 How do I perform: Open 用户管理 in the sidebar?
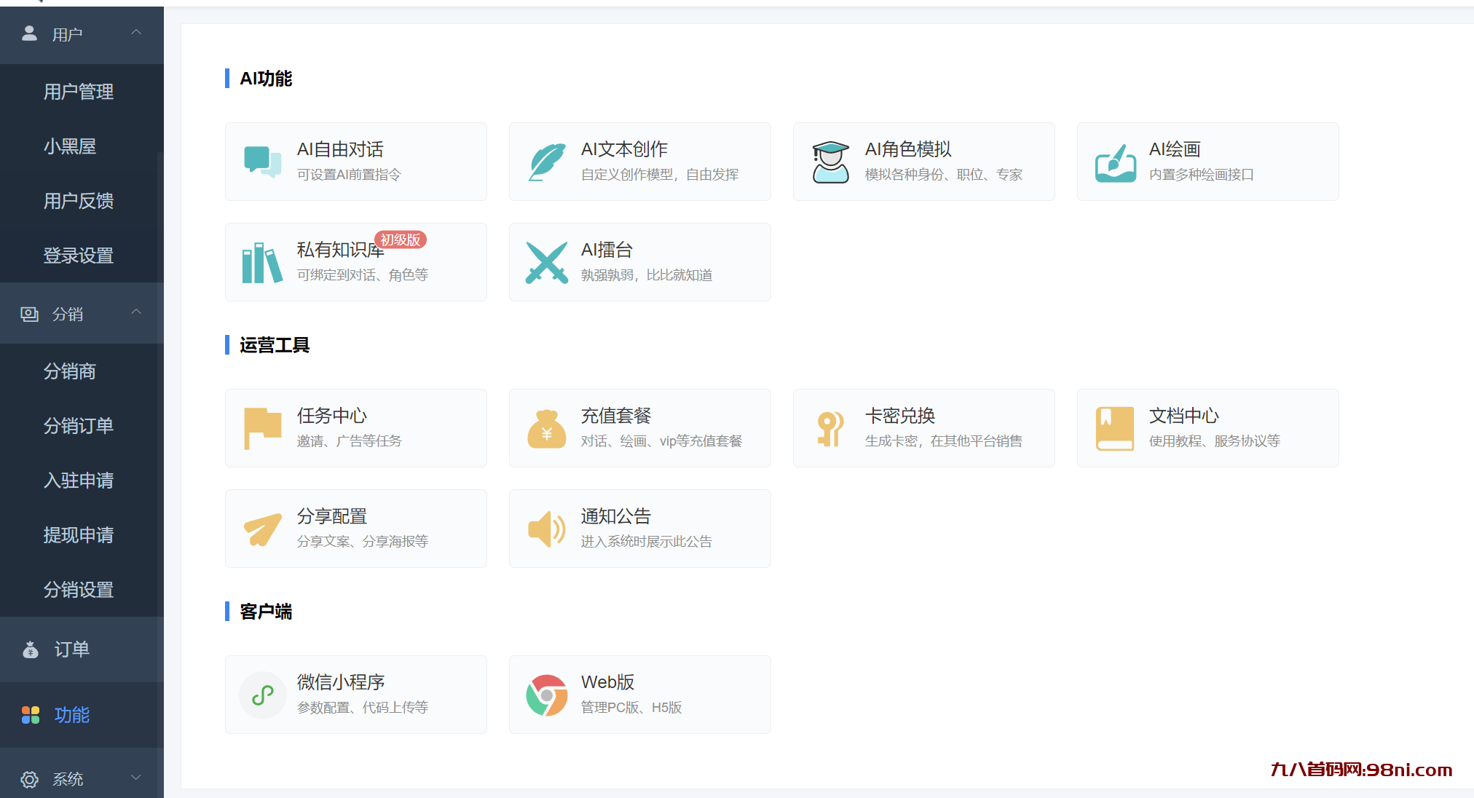click(79, 92)
